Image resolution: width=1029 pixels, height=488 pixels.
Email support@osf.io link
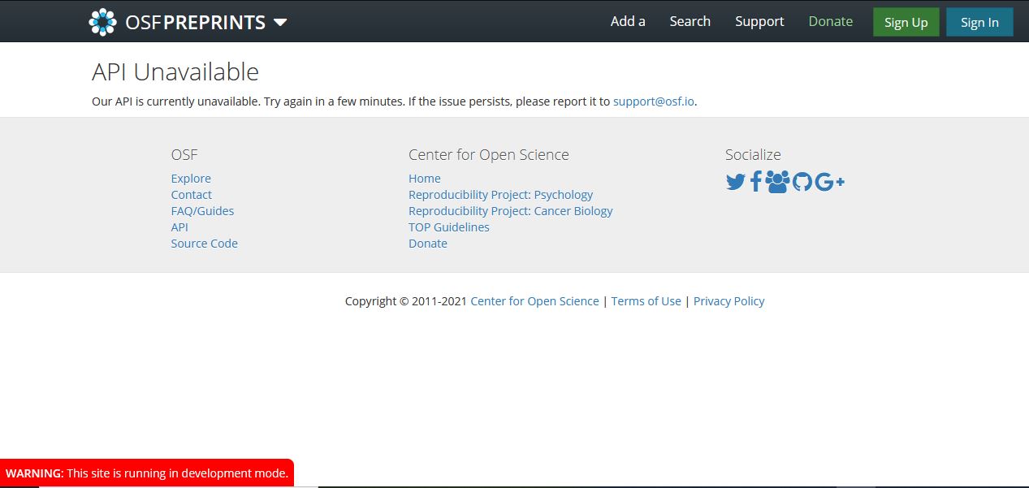(x=654, y=101)
